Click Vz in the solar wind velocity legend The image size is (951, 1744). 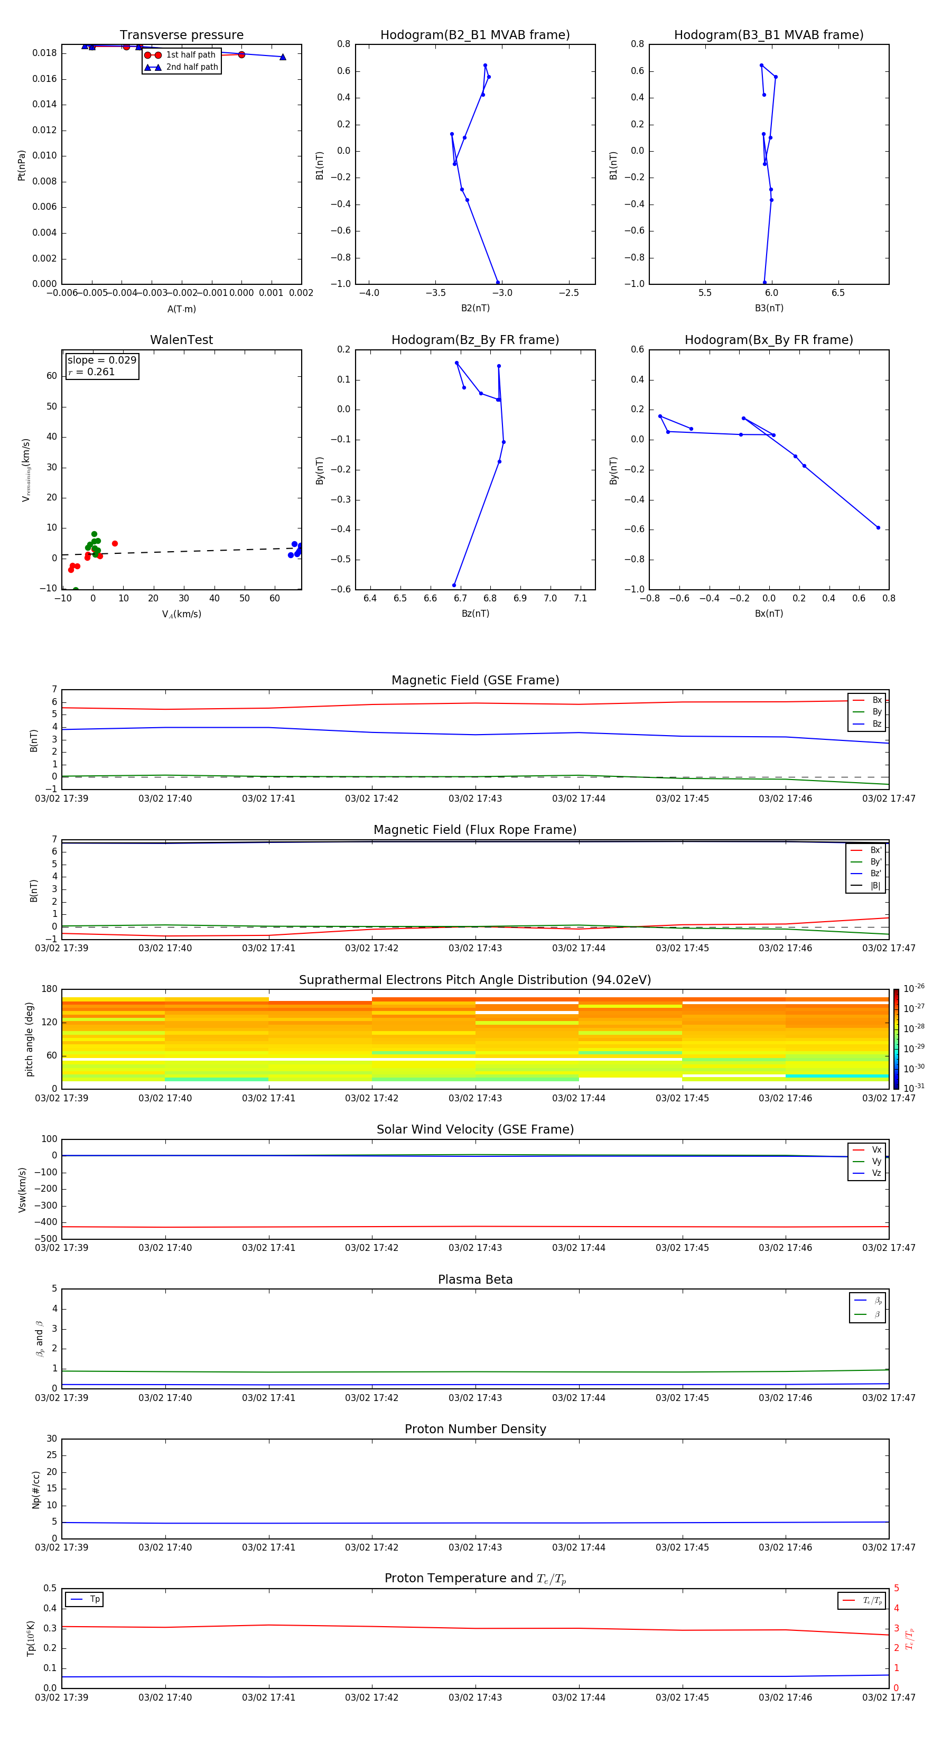(x=867, y=1173)
